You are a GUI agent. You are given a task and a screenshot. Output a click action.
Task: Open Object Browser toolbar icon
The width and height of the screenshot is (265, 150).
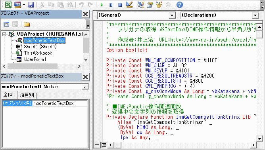[x=159, y=4]
